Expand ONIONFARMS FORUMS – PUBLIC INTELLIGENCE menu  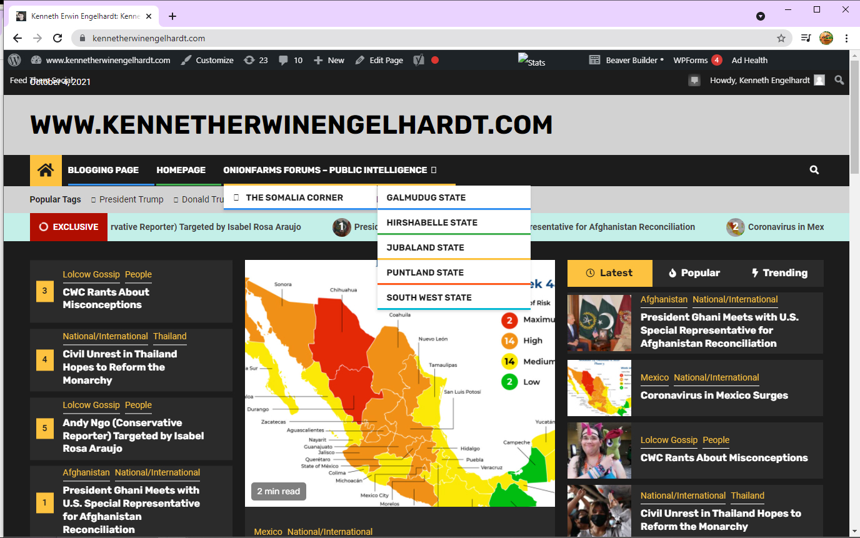point(330,170)
